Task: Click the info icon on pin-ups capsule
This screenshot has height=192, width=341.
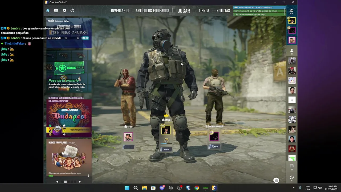Action: click(89, 176)
